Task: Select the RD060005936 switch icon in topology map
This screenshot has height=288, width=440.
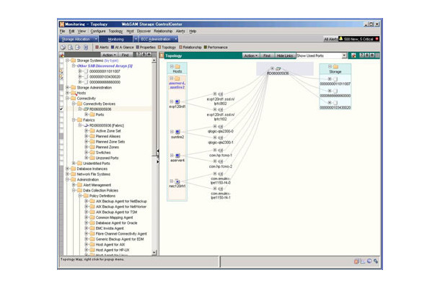Action: (278, 68)
